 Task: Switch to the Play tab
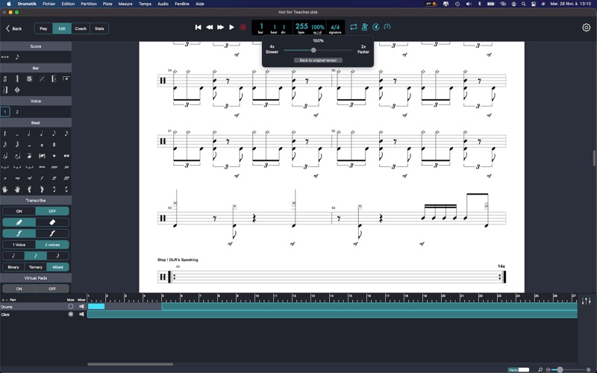[43, 28]
